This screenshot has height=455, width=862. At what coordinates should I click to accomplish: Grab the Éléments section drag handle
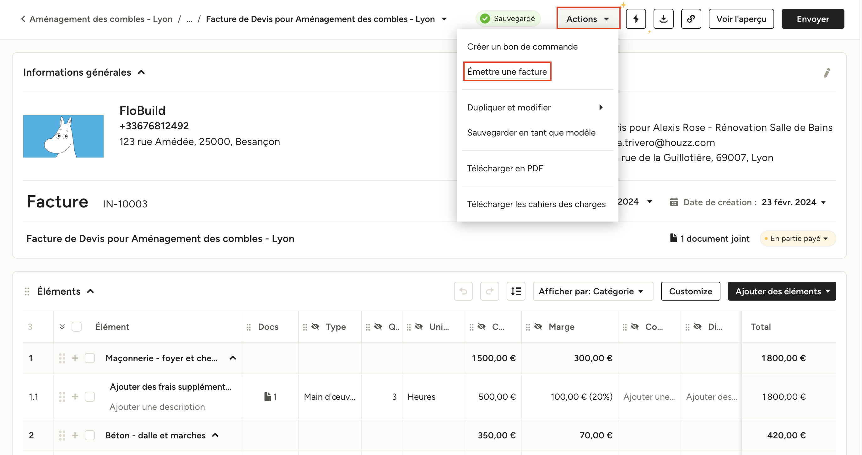pos(27,292)
